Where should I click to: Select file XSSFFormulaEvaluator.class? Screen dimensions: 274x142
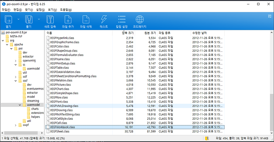tap(67, 55)
